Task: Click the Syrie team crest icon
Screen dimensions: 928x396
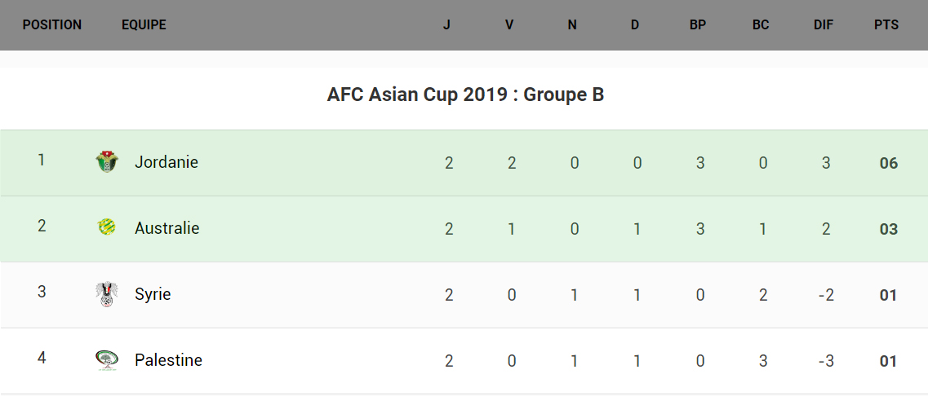Action: click(x=107, y=294)
